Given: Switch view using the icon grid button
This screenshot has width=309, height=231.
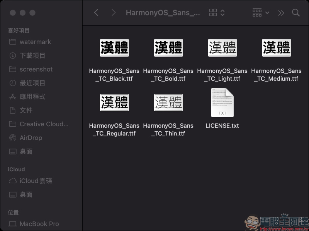Looking at the screenshot, I should (217, 13).
